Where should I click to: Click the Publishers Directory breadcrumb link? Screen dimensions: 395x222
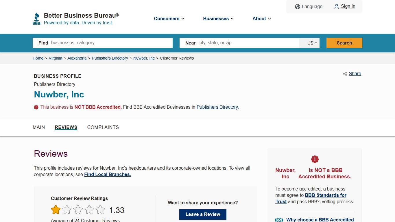(x=110, y=58)
